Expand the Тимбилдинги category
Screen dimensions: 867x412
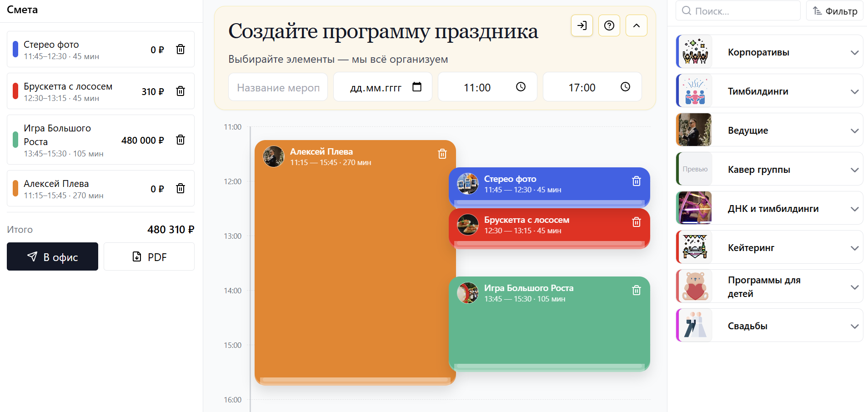click(x=855, y=91)
